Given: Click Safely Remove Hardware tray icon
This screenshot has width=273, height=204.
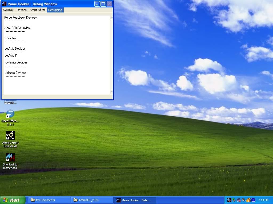Looking at the screenshot, I should 234,200.
